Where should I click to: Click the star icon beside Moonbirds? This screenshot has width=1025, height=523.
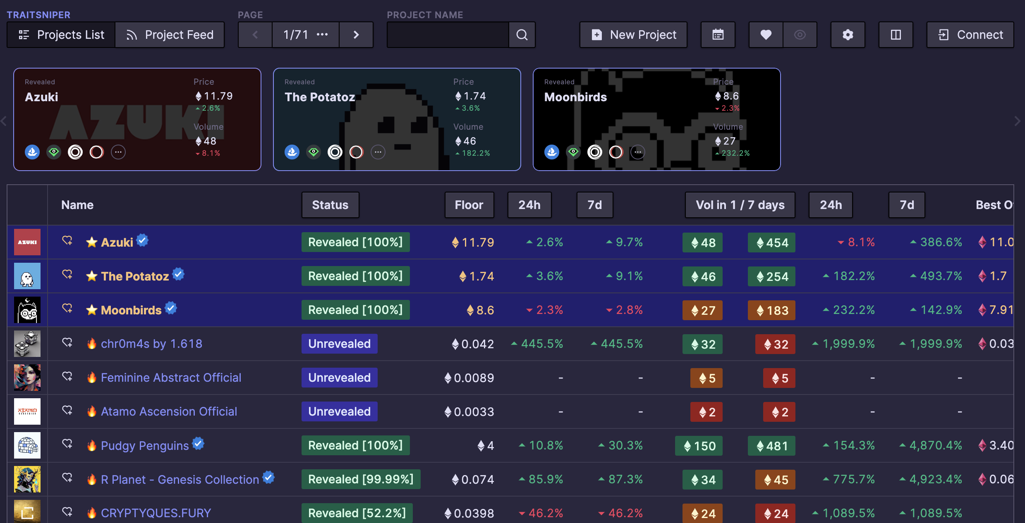tap(91, 310)
